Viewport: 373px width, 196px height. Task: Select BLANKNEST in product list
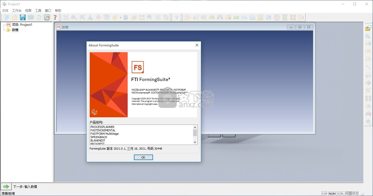click(x=98, y=140)
